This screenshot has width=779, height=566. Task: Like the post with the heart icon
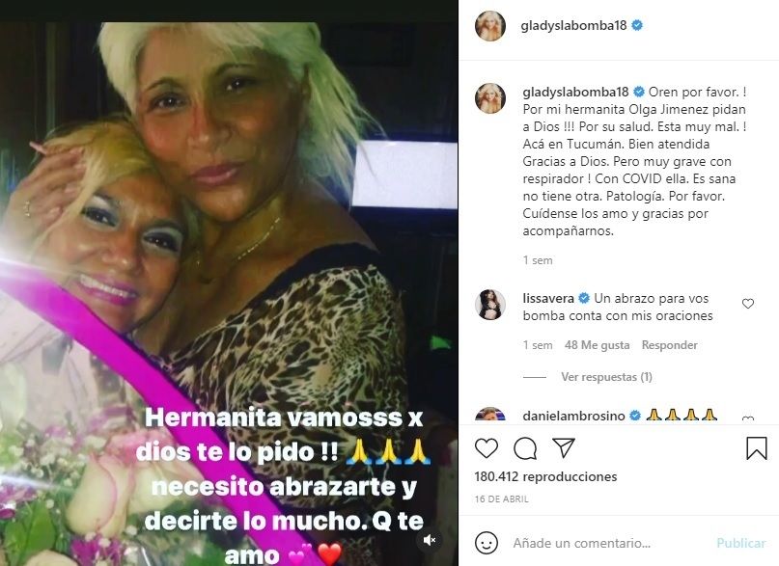[x=487, y=448]
